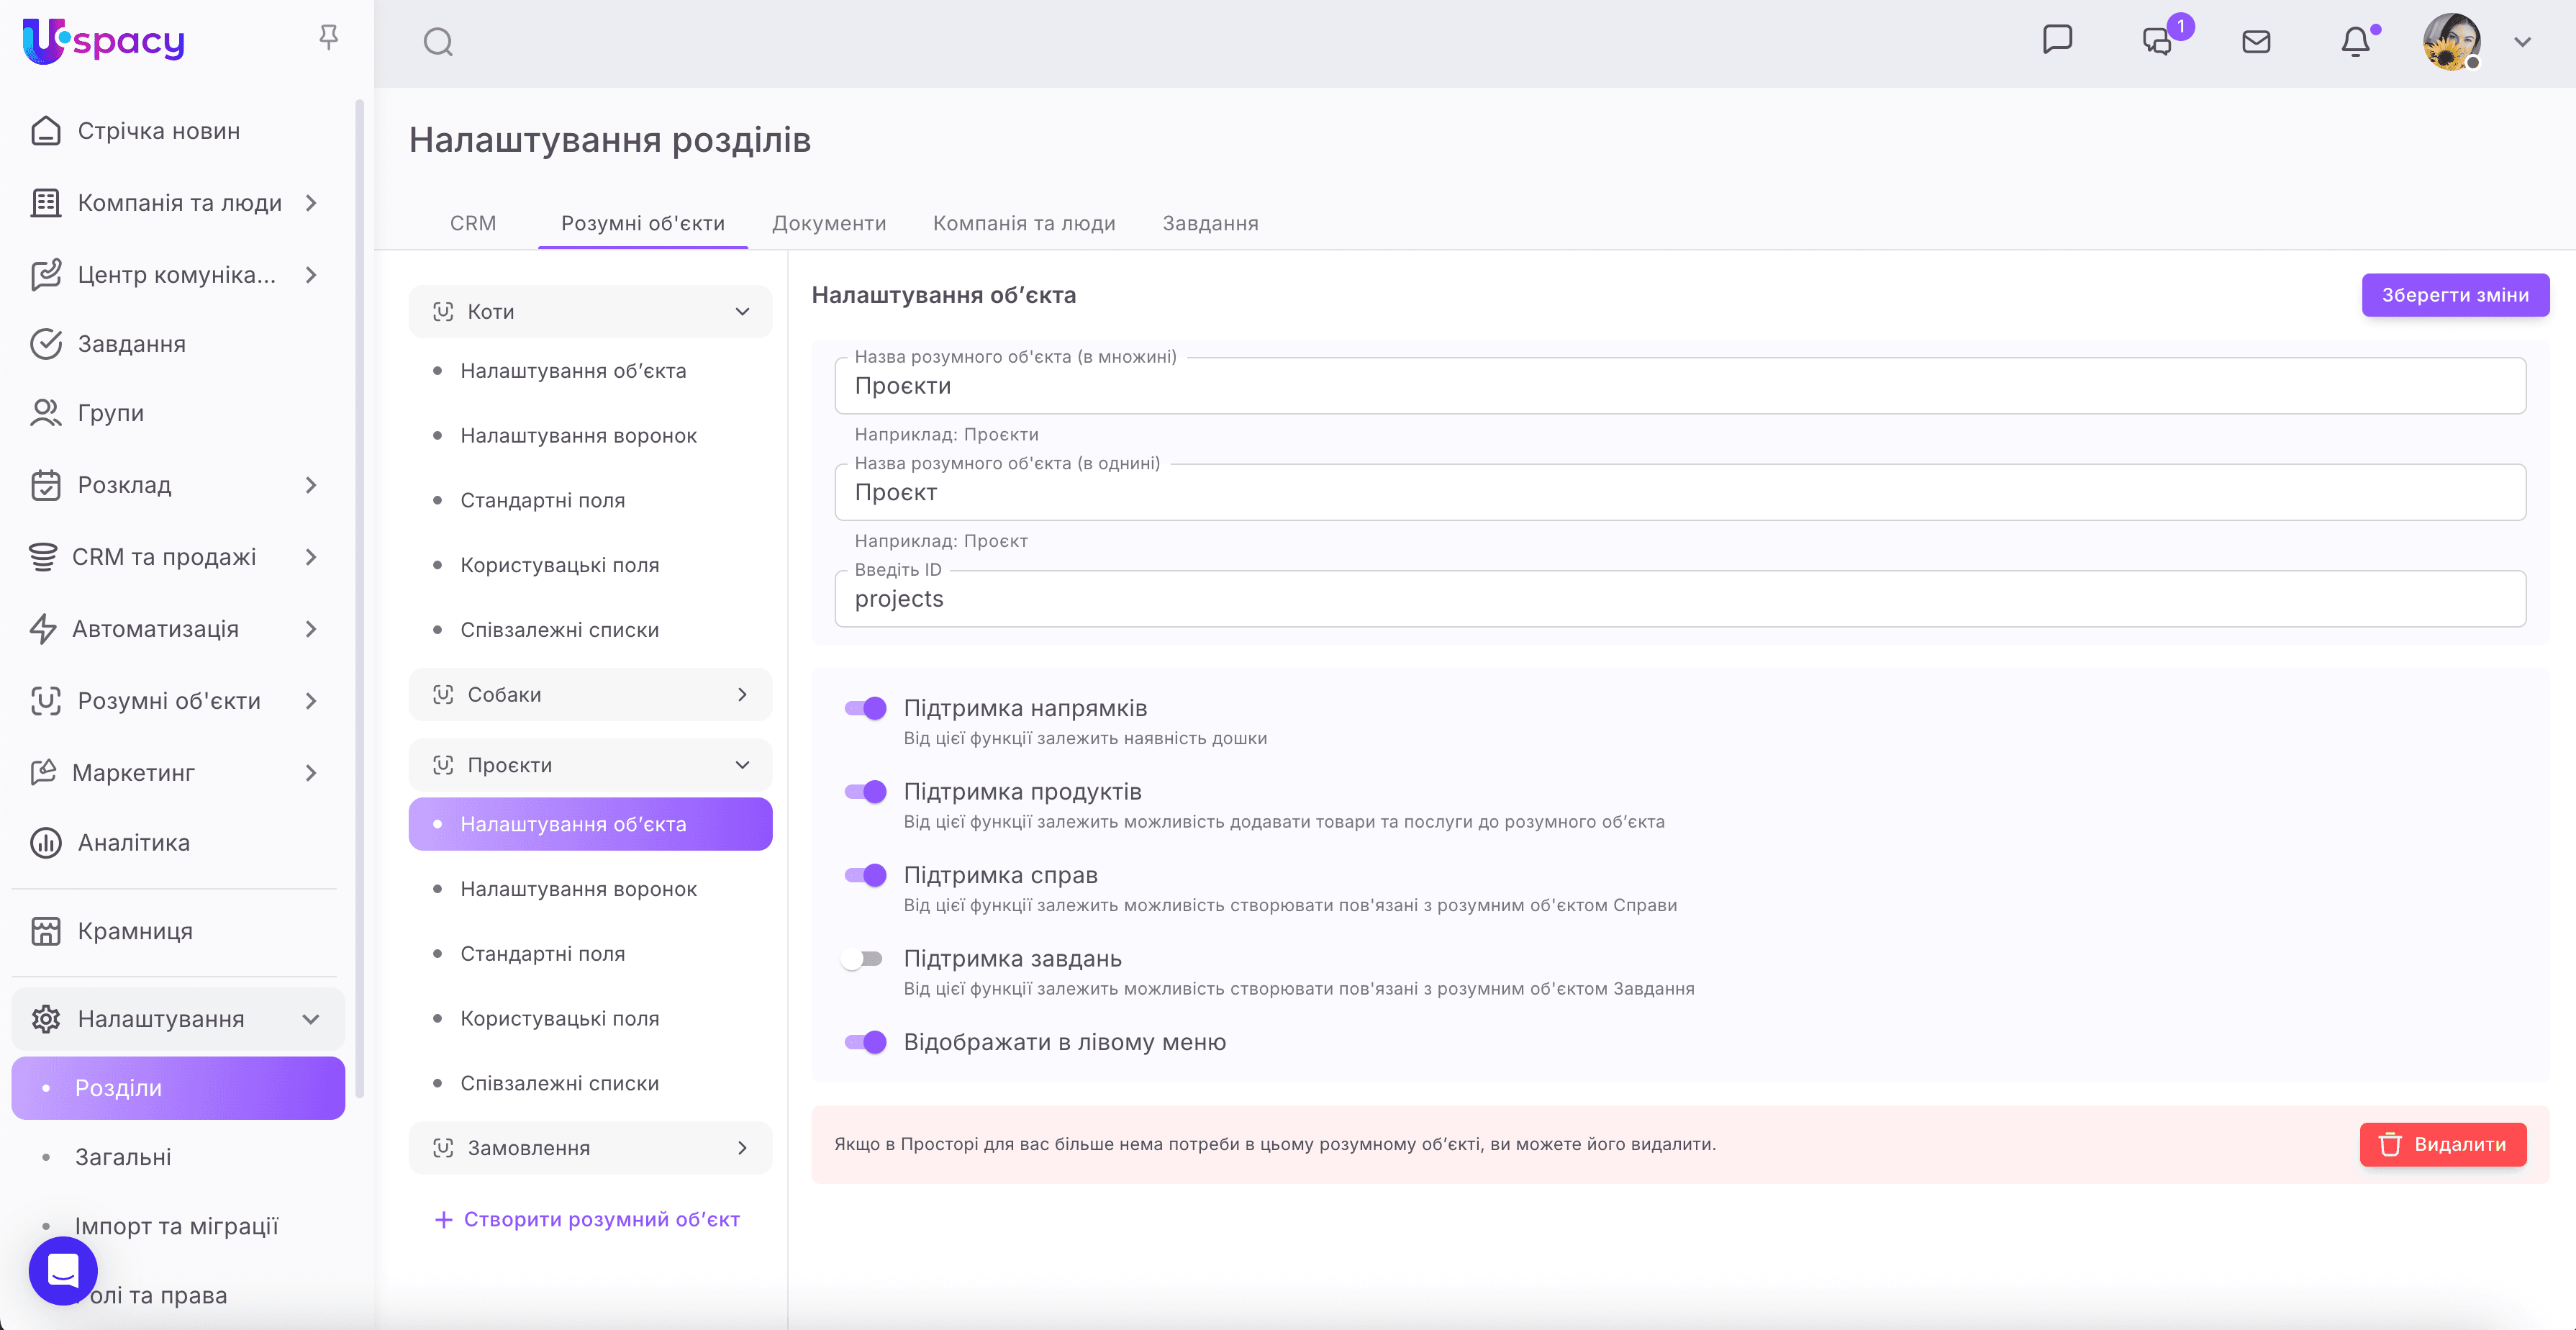Disable Підтримка напрямків toggle
Screen dimensions: 2576x1330
(x=865, y=709)
